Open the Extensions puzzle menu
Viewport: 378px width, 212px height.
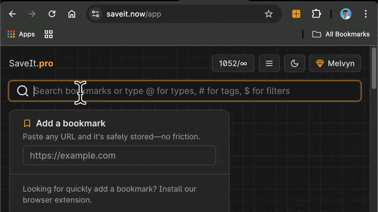coord(316,14)
